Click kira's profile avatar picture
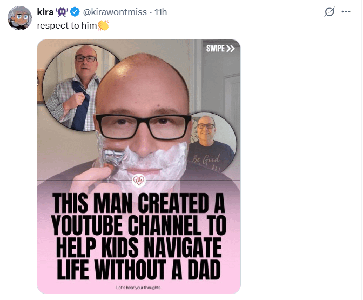 coord(19,19)
